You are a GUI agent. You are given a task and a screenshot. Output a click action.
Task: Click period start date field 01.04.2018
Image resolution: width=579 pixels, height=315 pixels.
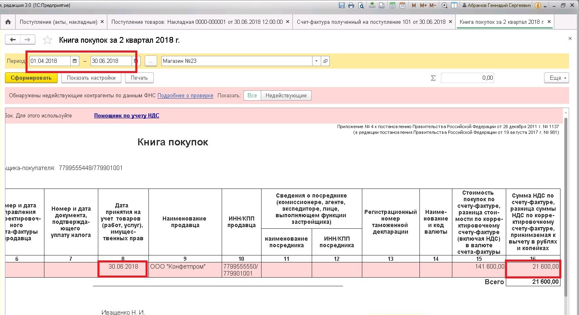pos(50,61)
